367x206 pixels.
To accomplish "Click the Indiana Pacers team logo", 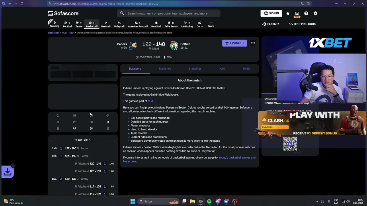I will tap(133, 45).
